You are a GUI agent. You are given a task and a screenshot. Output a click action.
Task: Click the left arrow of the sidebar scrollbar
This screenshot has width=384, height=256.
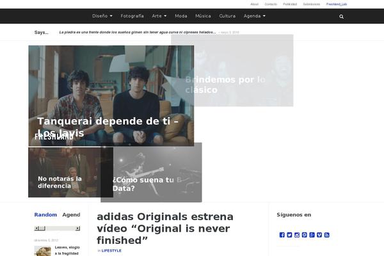pyautogui.click(x=36, y=228)
